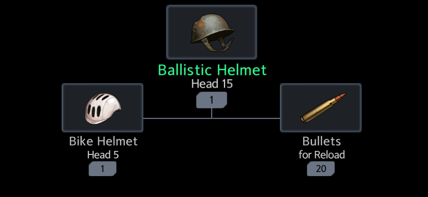Select the Bullets name label
Screen dimensions: 428x197
[321, 142]
